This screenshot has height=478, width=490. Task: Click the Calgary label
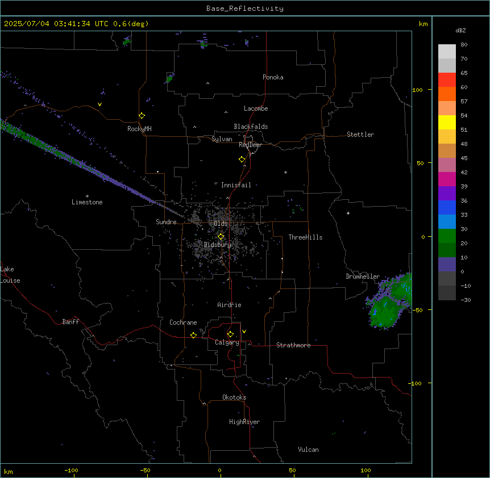pos(227,342)
